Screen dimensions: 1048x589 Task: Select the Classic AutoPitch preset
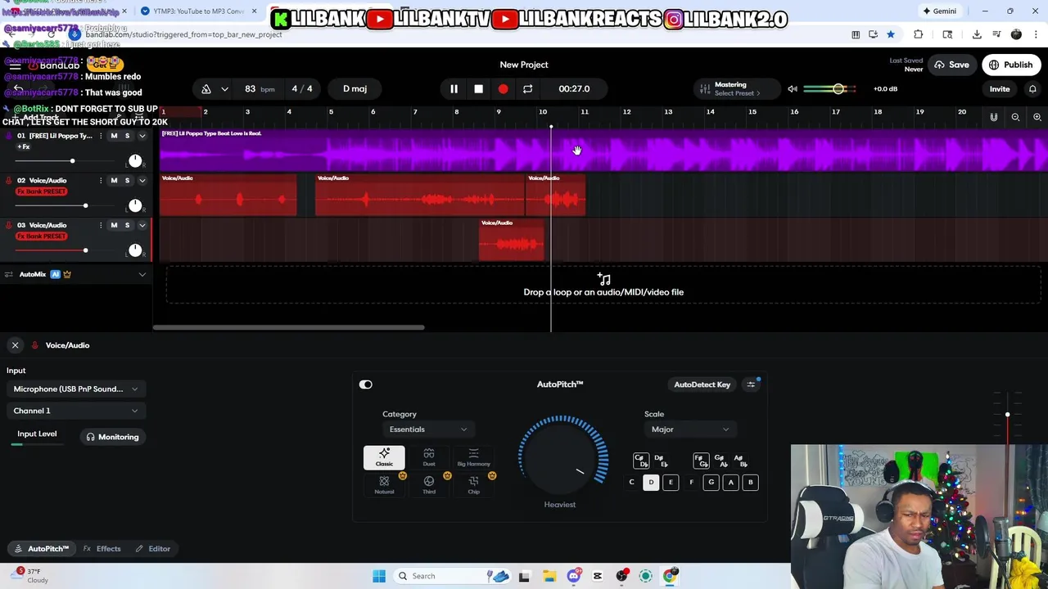(384, 457)
